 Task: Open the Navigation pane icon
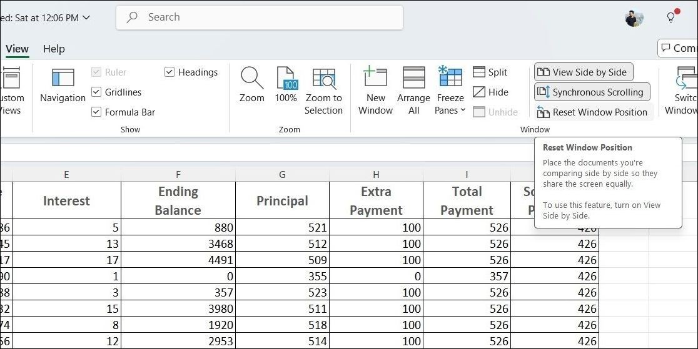(63, 78)
